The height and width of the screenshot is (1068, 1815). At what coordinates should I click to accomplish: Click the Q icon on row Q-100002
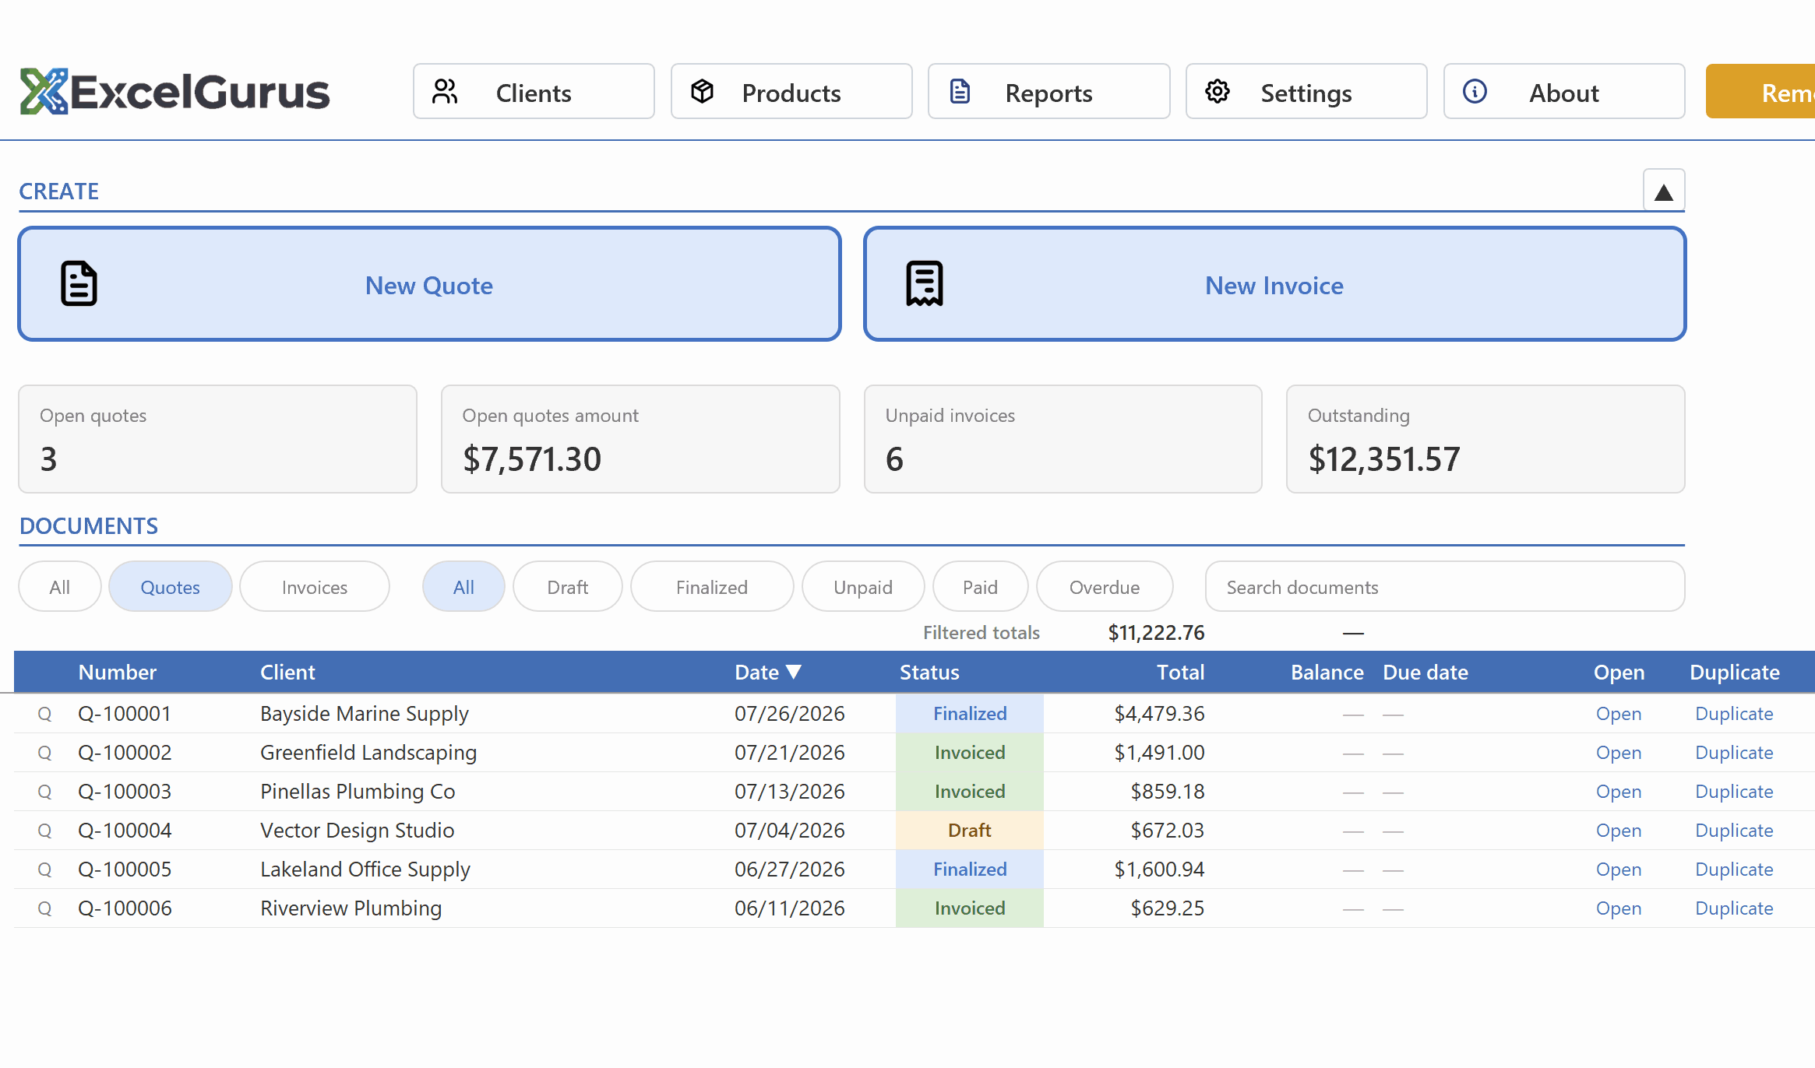[x=44, y=753]
